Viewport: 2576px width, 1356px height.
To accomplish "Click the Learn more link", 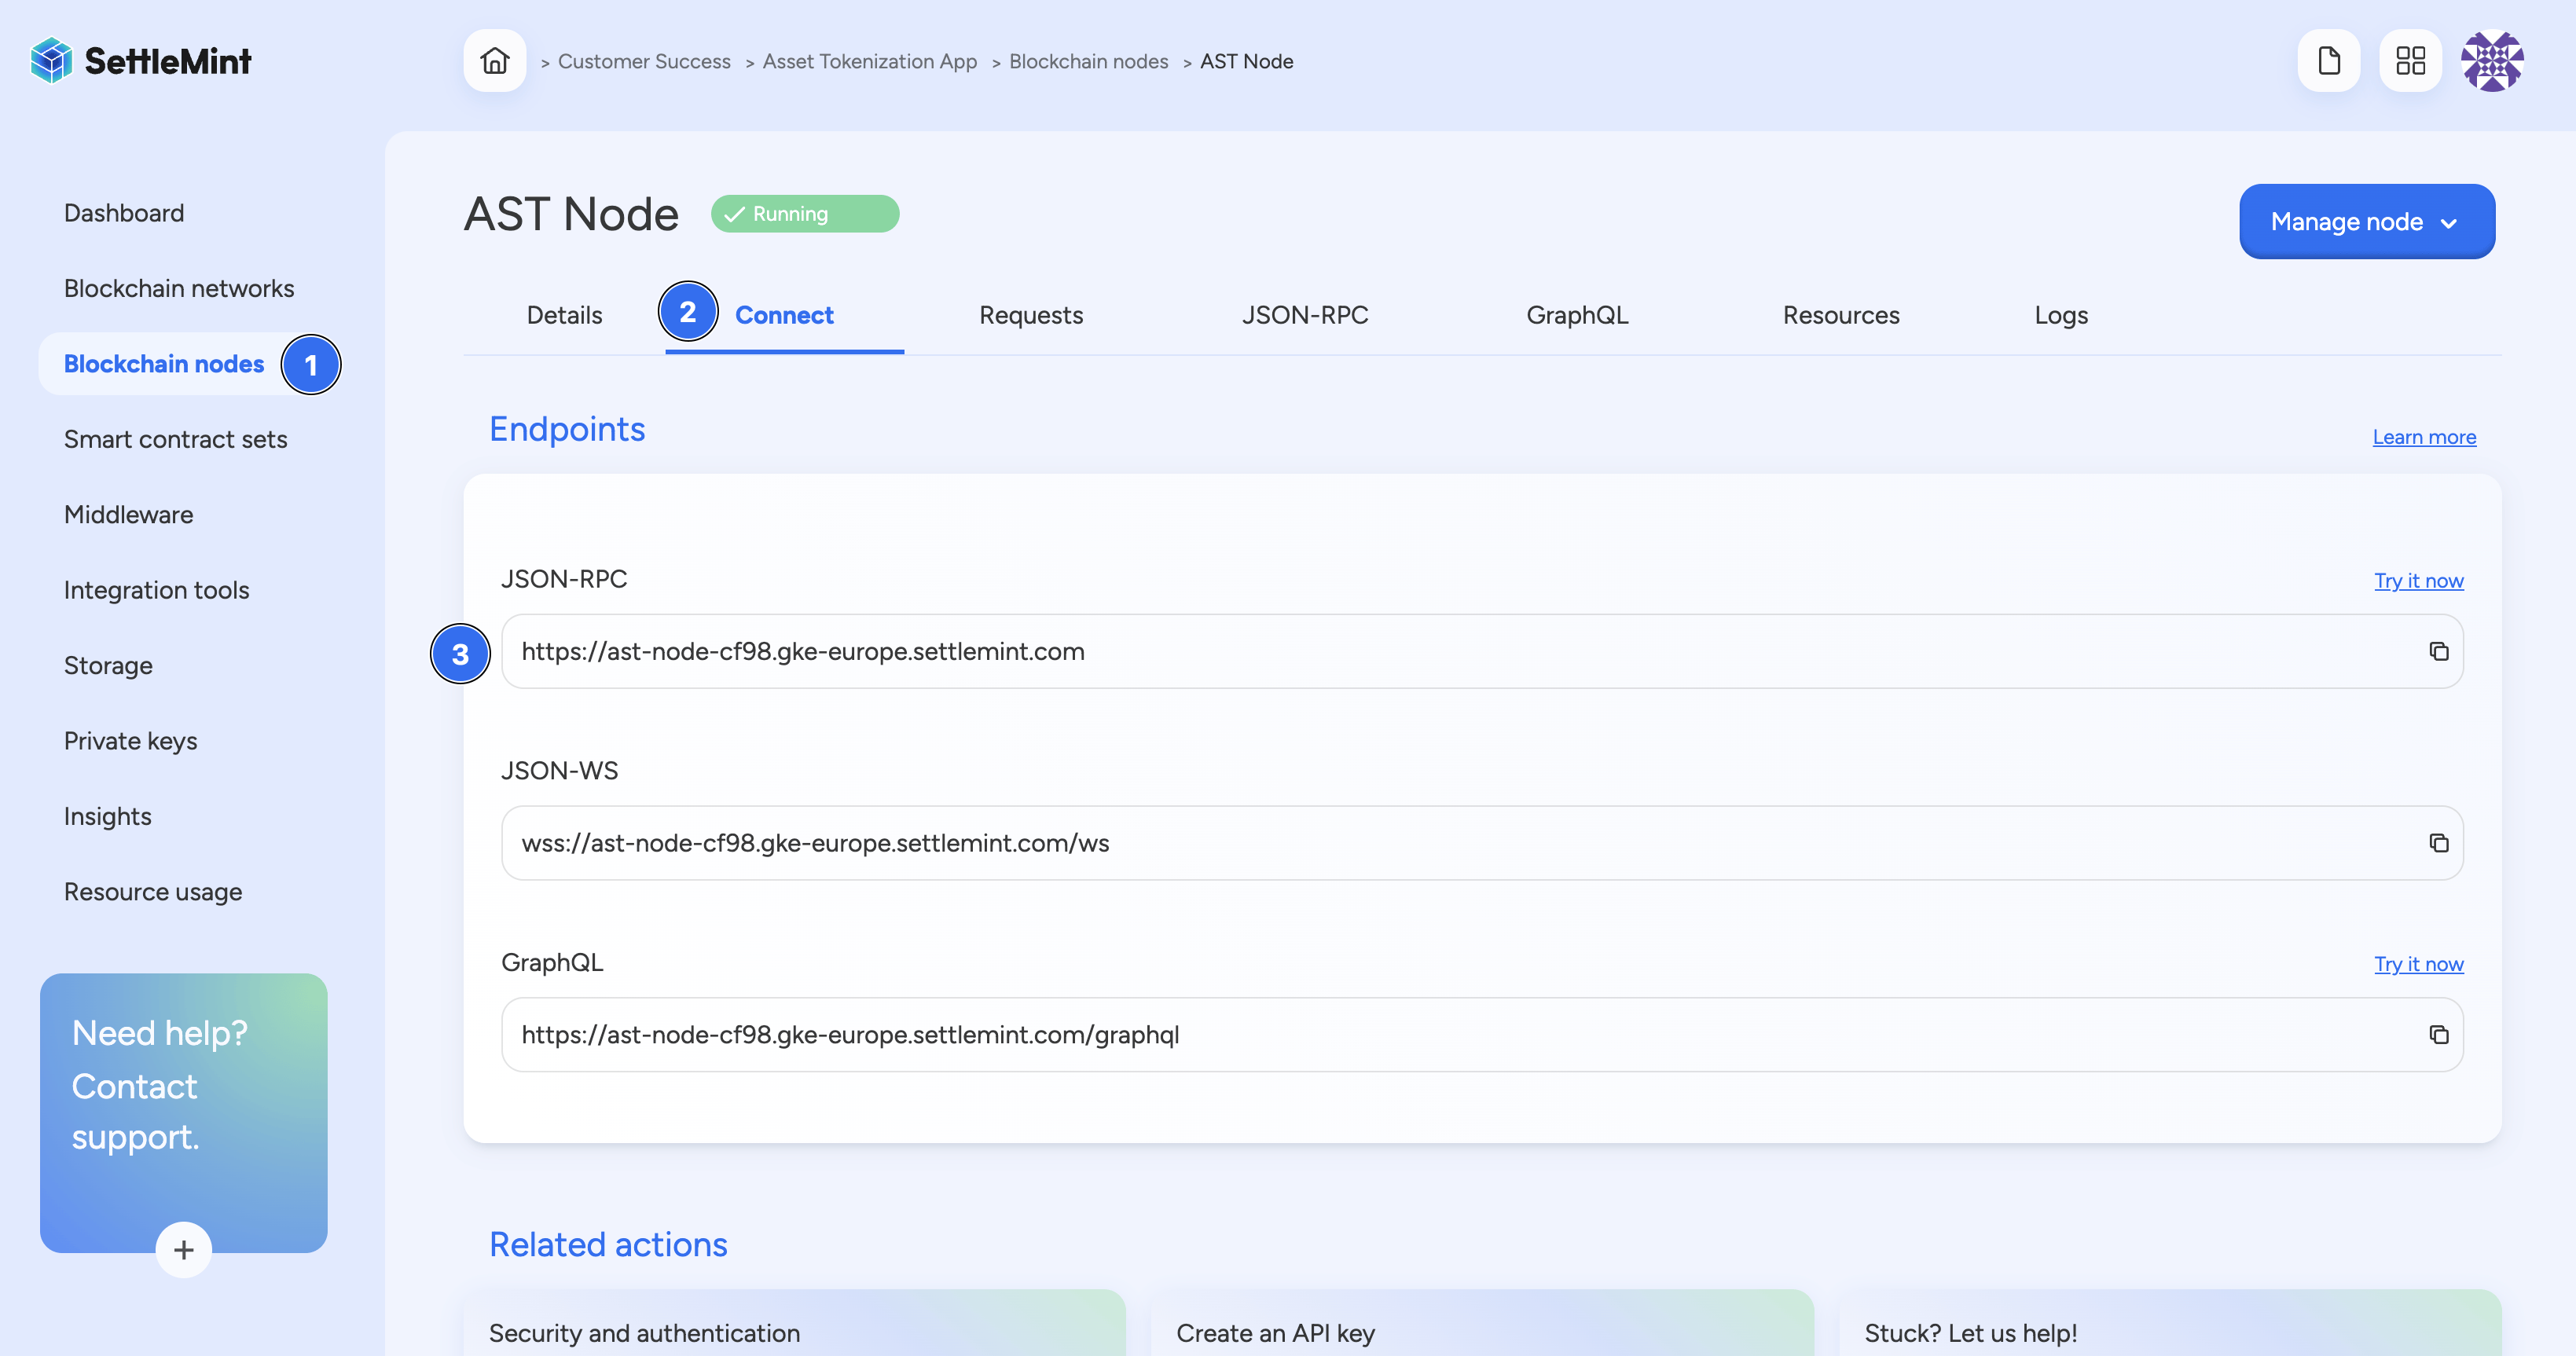I will [x=2424, y=437].
